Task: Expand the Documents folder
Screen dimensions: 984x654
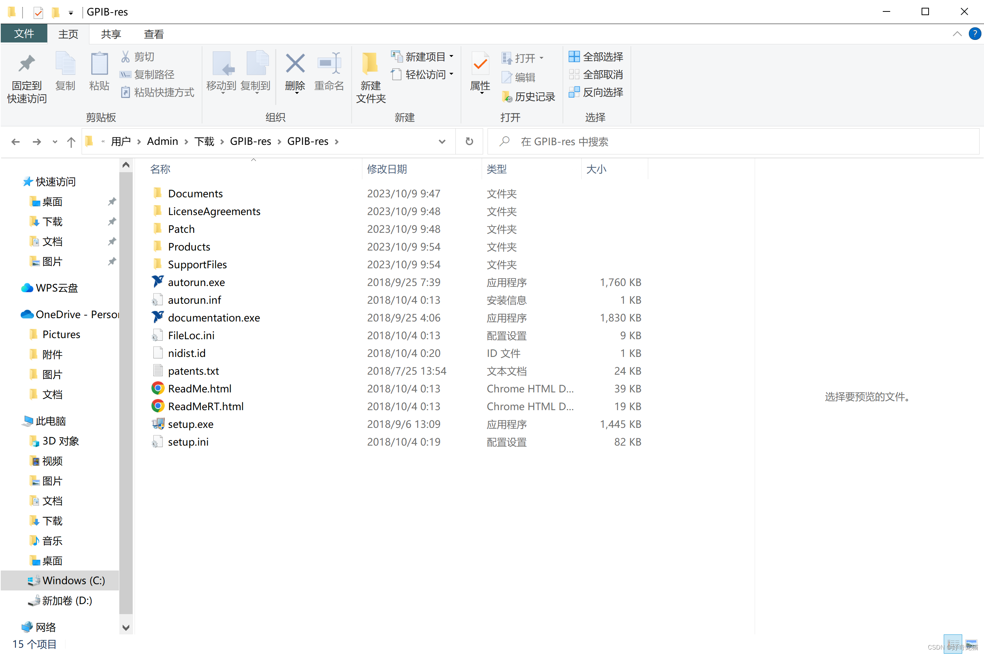Action: [x=195, y=193]
